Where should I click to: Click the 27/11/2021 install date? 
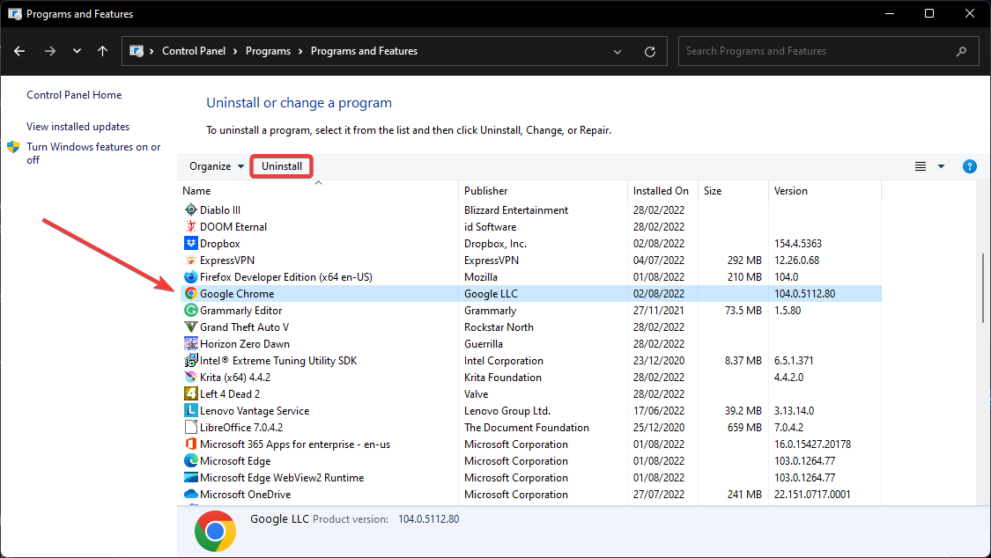click(x=659, y=311)
